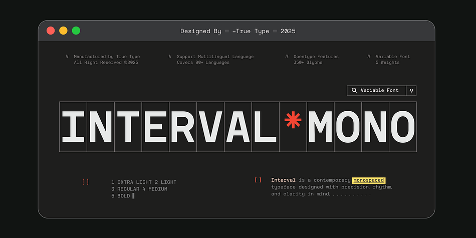The height and width of the screenshot is (238, 476).
Task: Click the line '3 REGULAR 4 MEDIUM'
Action: (x=139, y=189)
